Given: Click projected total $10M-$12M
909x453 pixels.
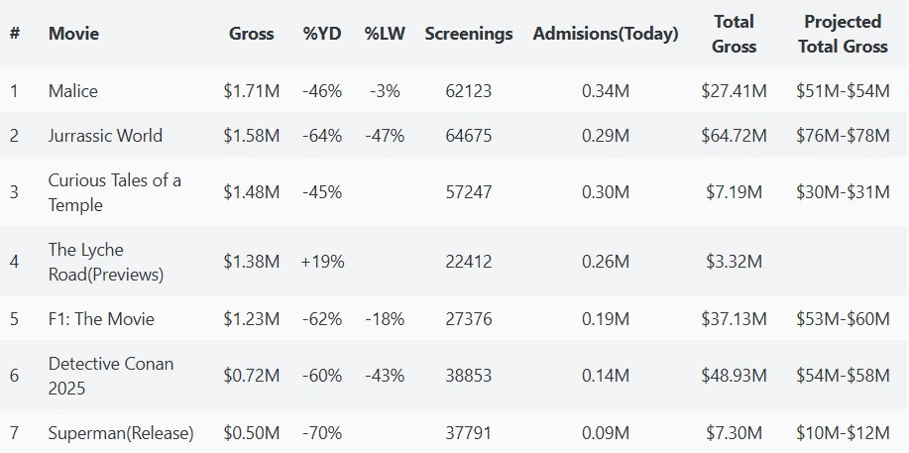Looking at the screenshot, I should click(x=843, y=433).
